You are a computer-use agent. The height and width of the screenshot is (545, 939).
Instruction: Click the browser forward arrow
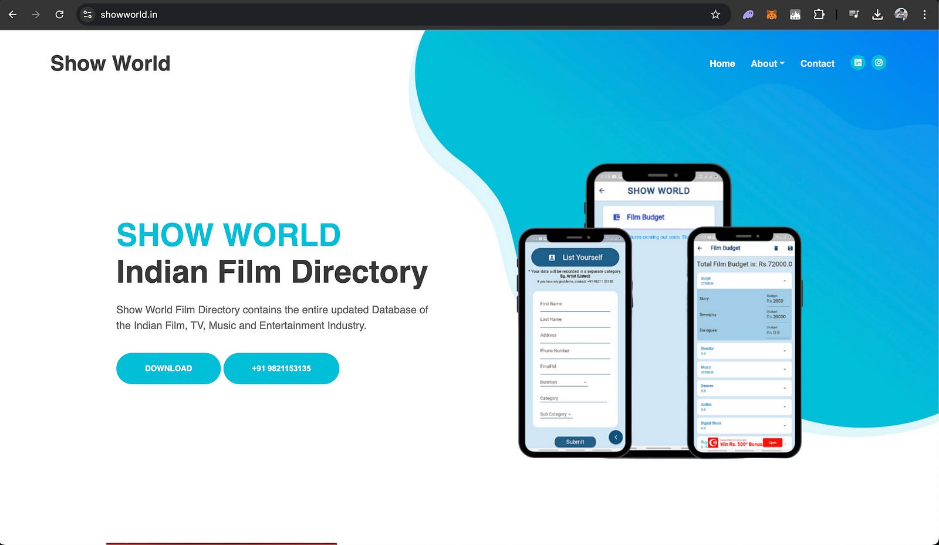(x=36, y=15)
